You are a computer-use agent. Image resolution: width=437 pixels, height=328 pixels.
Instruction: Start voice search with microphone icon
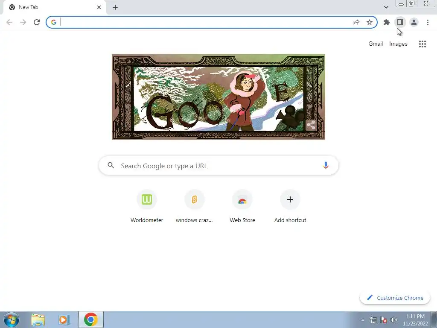326,165
